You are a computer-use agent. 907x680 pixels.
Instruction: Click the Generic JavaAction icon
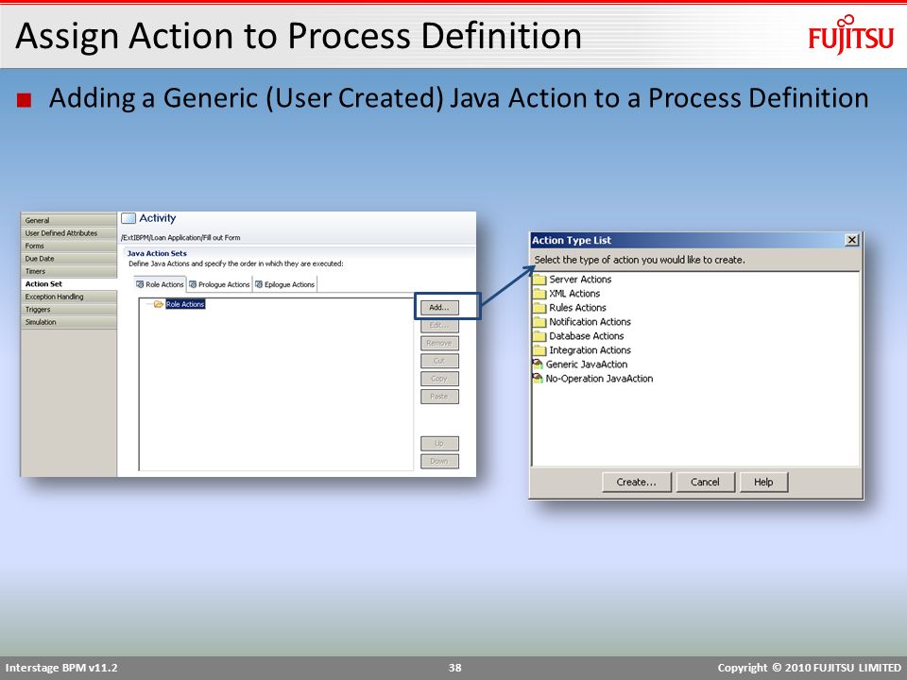[x=538, y=365]
